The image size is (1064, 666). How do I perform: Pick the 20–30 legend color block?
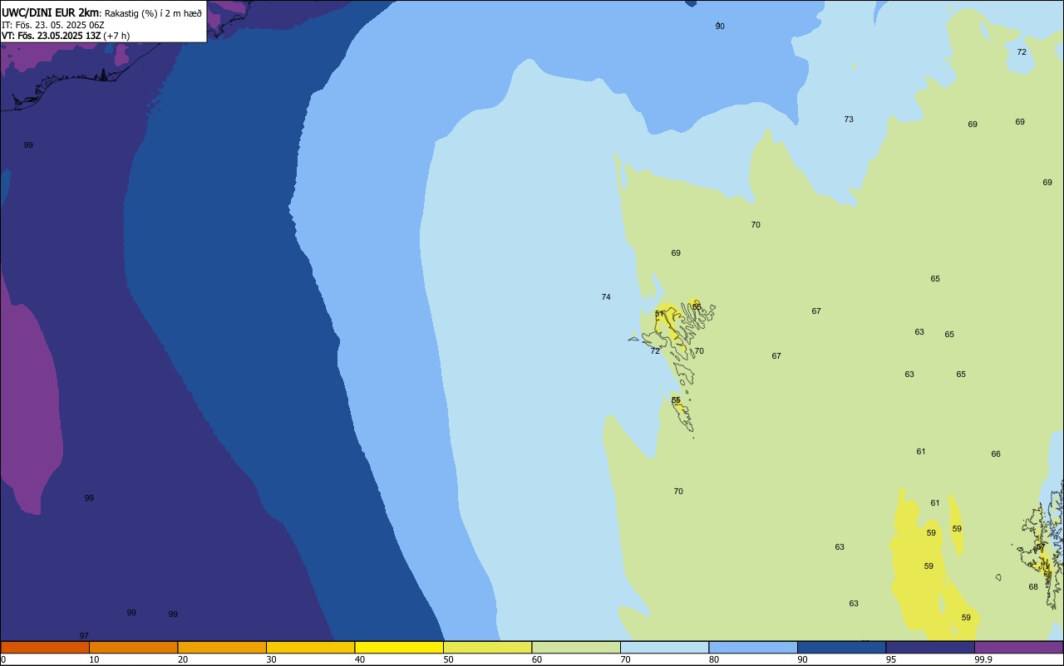click(x=222, y=647)
